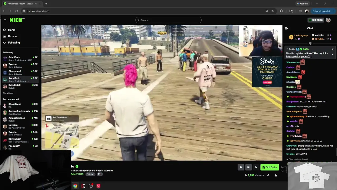
Task: Open Gemini in Chrome title bar
Action: pos(302,3)
